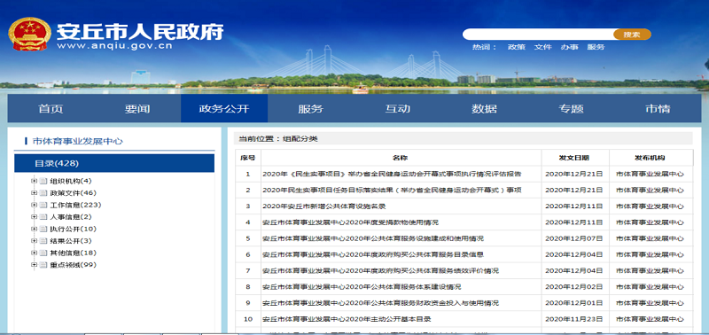Open the 首页 navigation tab
Image resolution: width=709 pixels, height=335 pixels.
51,108
